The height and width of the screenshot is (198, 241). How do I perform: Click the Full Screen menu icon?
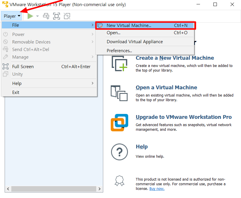(x=6, y=66)
